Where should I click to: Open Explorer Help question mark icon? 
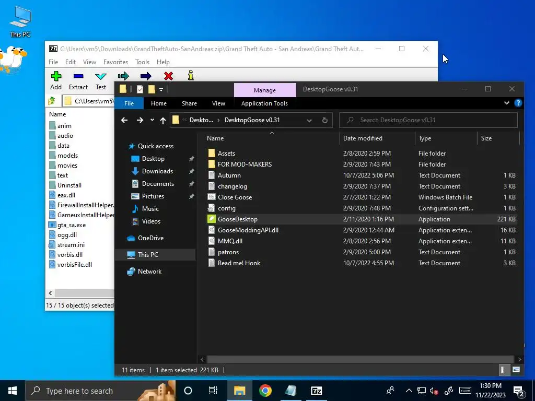tap(518, 103)
